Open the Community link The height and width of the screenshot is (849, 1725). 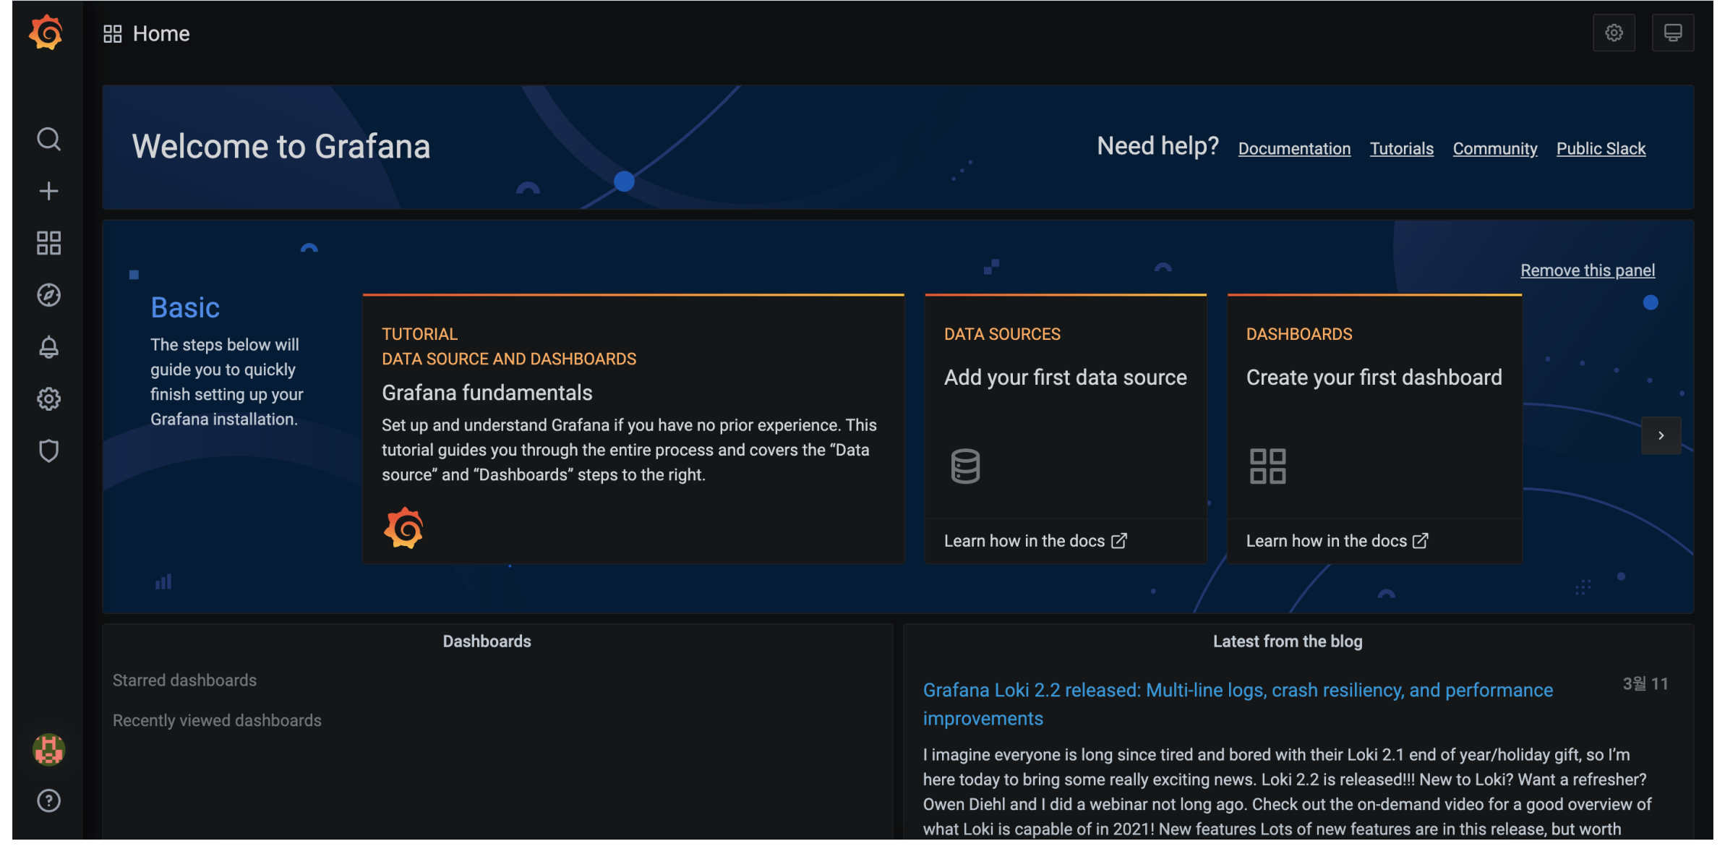(1495, 149)
